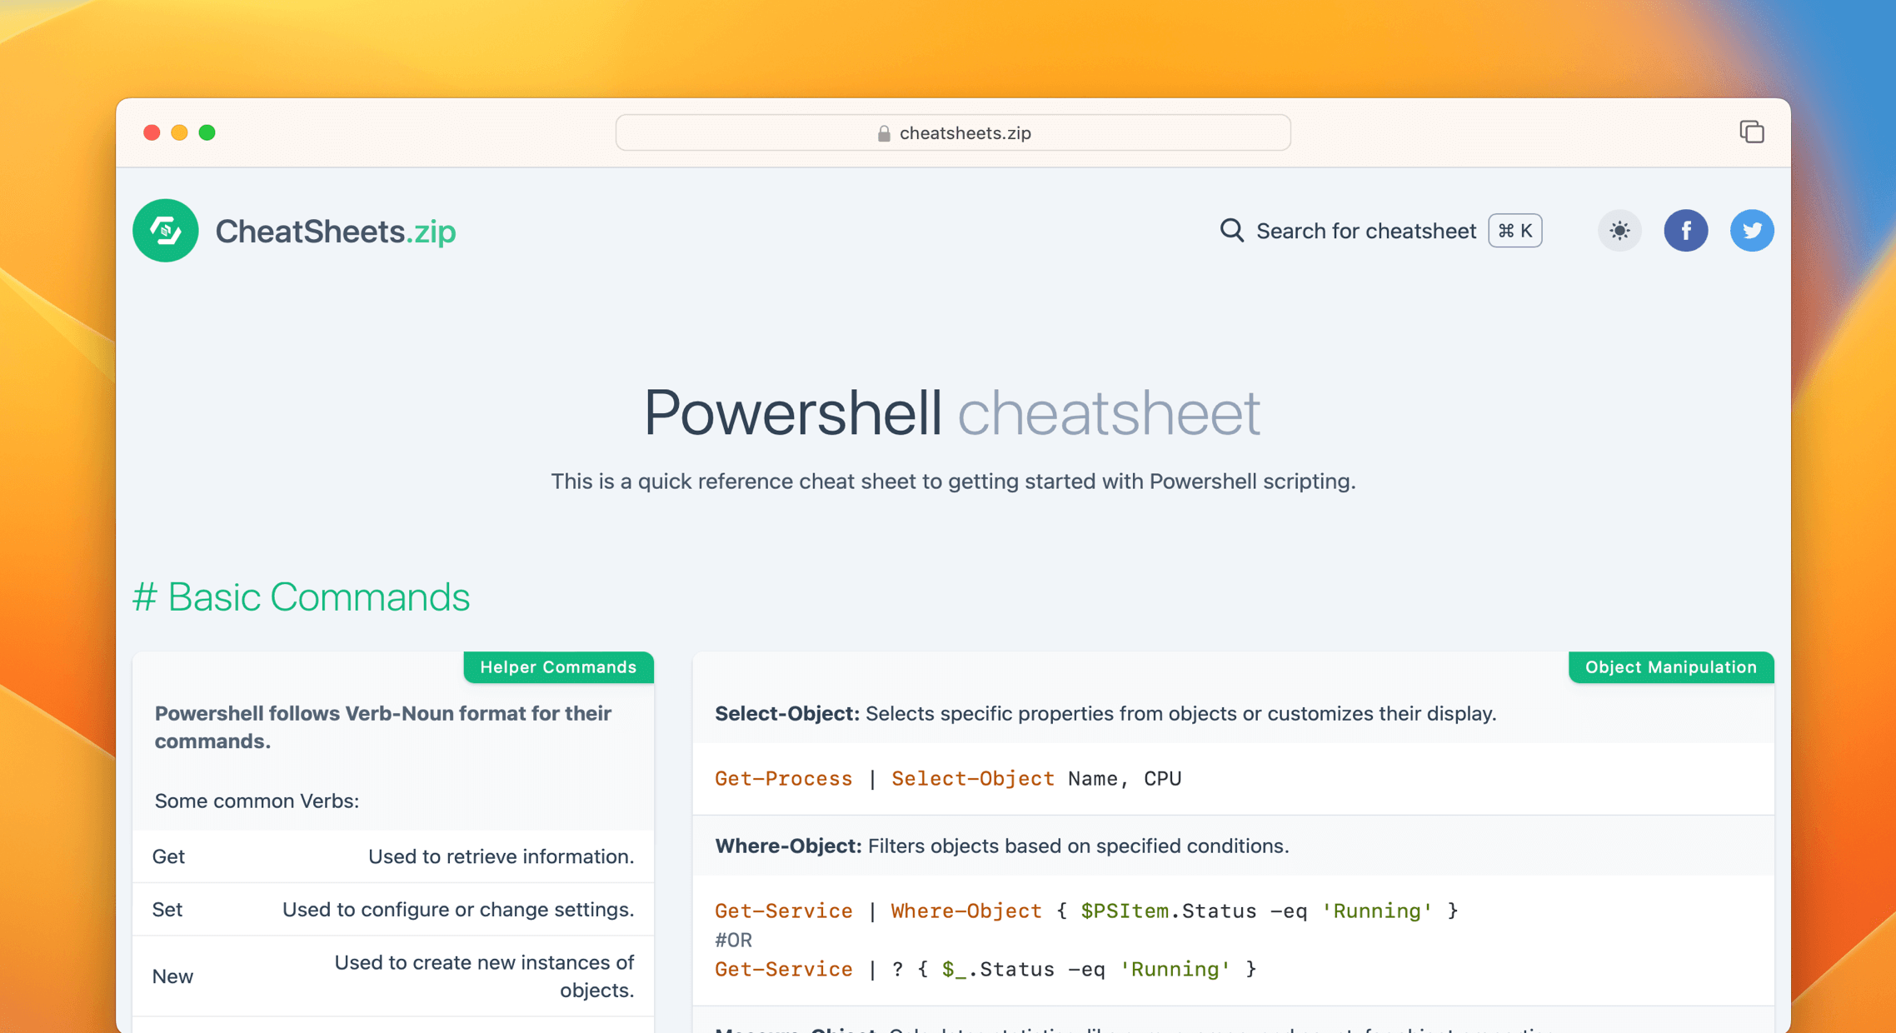Click the search magnifier icon
Viewport: 1896px width, 1033px height.
[x=1231, y=231]
